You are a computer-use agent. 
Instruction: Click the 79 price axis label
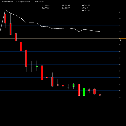120,19
